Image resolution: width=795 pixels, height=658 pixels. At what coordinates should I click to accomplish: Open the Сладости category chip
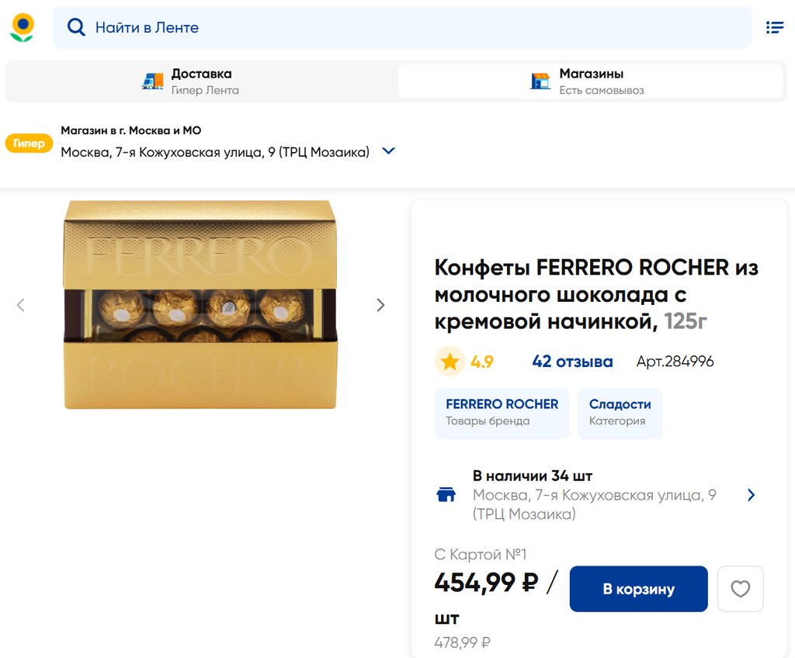tap(620, 412)
